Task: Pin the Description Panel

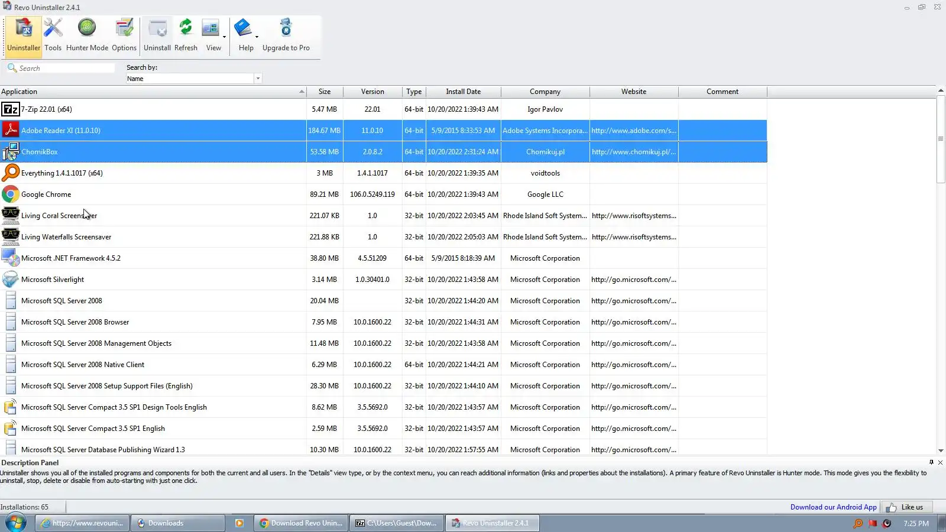Action: [x=931, y=462]
